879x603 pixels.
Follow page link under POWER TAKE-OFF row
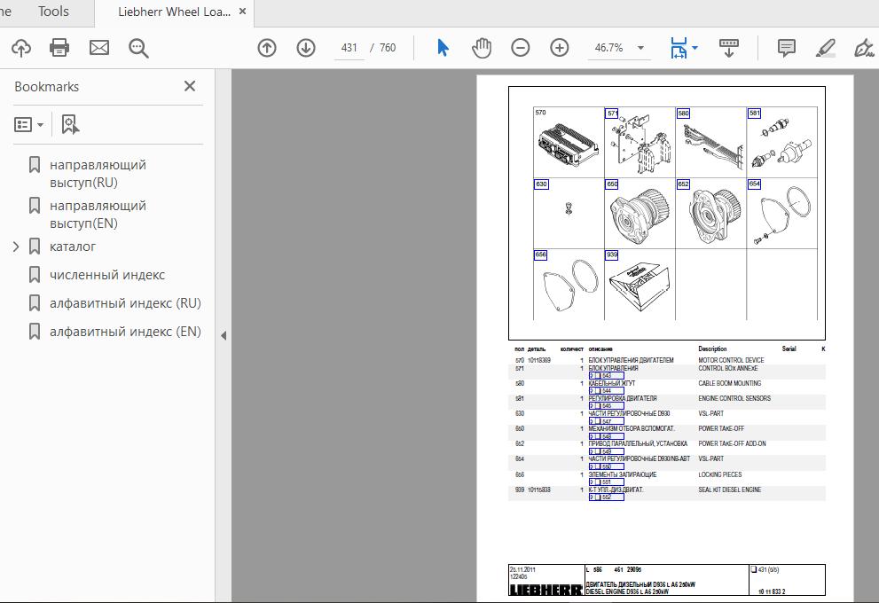(x=606, y=436)
